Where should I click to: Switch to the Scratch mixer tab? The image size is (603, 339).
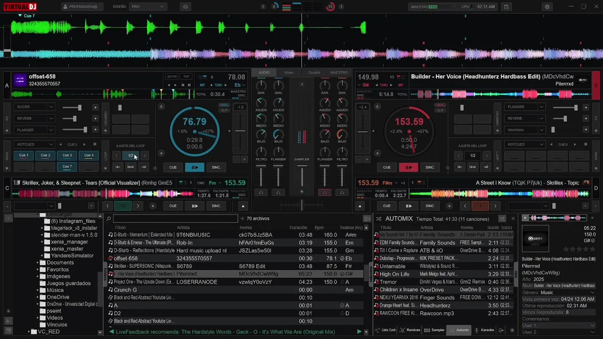point(314,73)
